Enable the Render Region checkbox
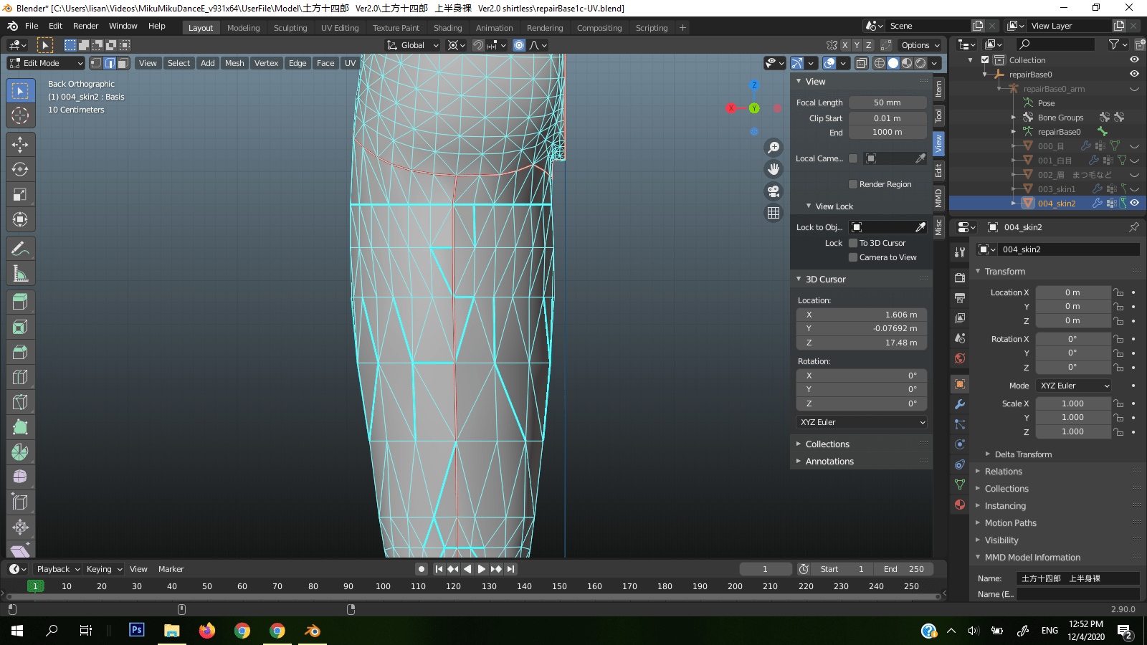Screen dimensions: 1147x645 click(x=853, y=184)
